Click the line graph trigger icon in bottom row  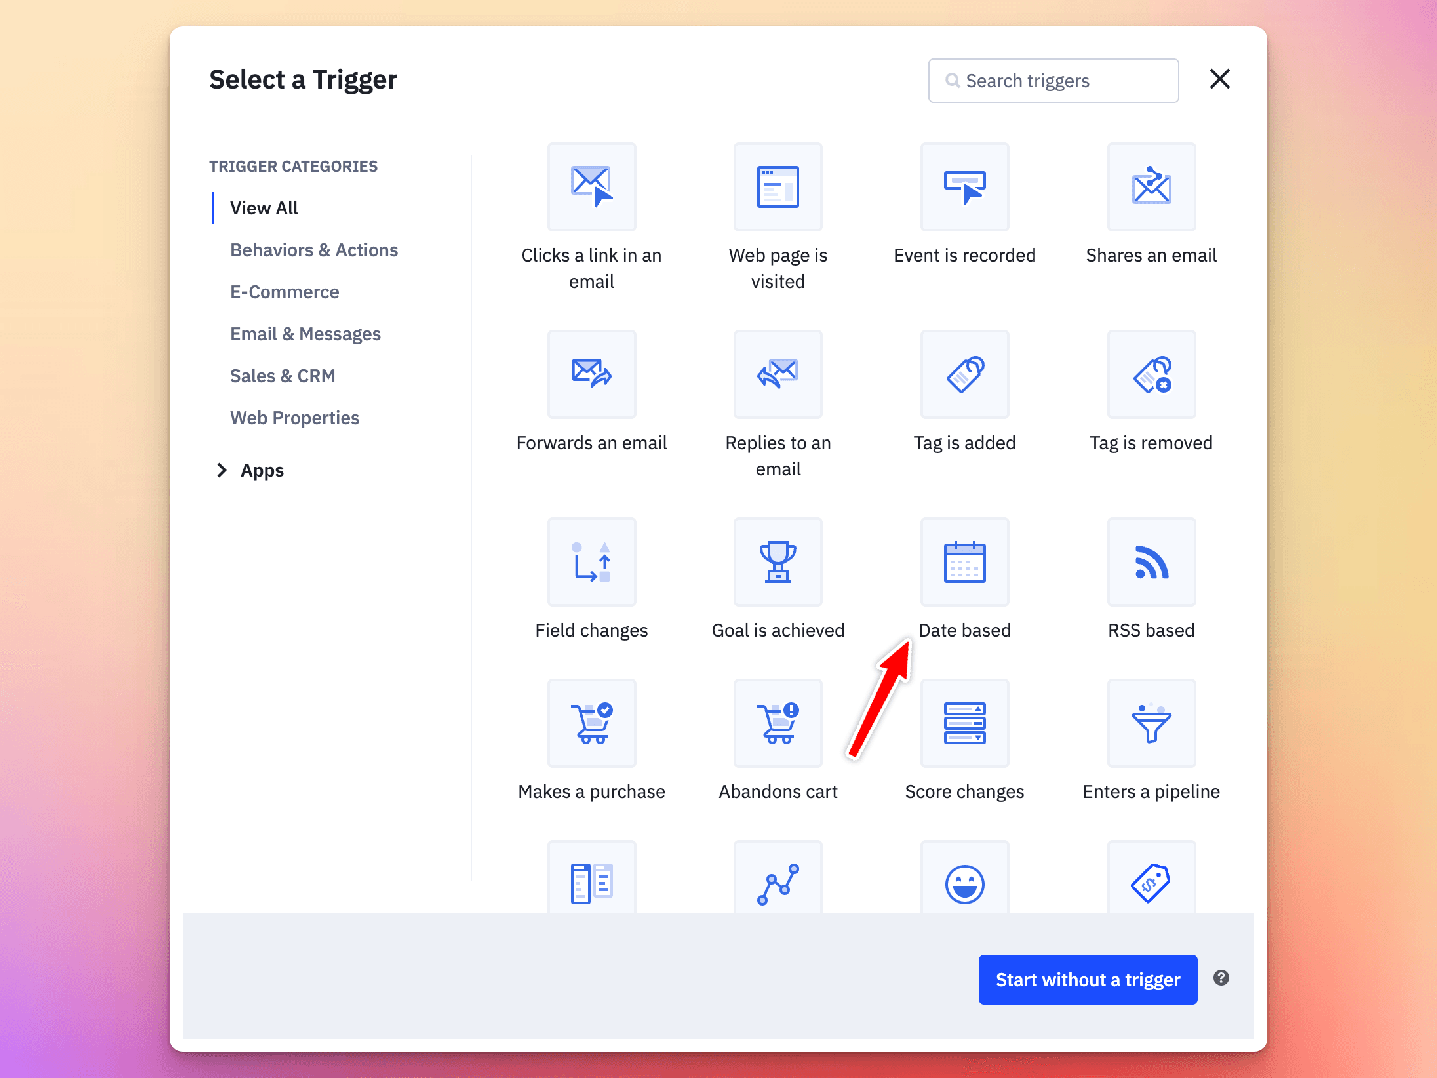(778, 877)
